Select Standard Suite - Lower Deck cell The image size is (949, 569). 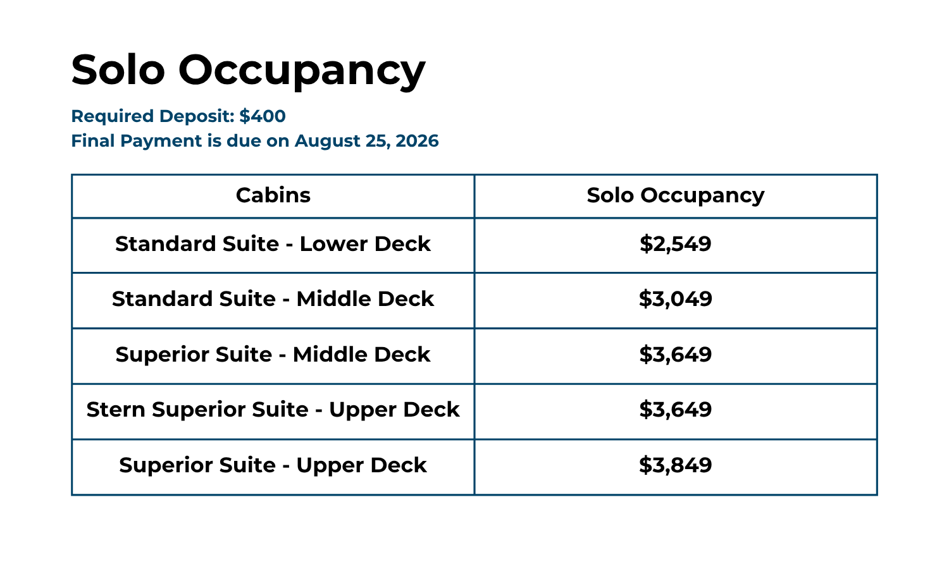pos(273,245)
